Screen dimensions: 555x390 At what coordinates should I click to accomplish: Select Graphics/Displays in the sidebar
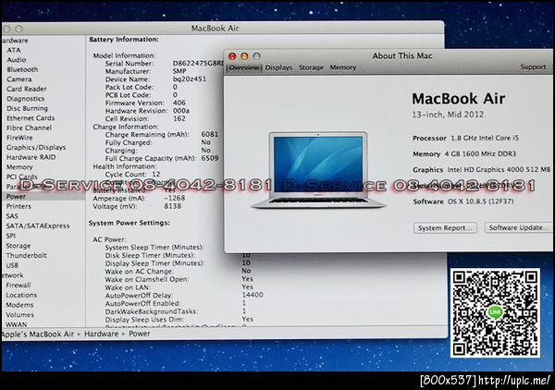pyautogui.click(x=36, y=148)
